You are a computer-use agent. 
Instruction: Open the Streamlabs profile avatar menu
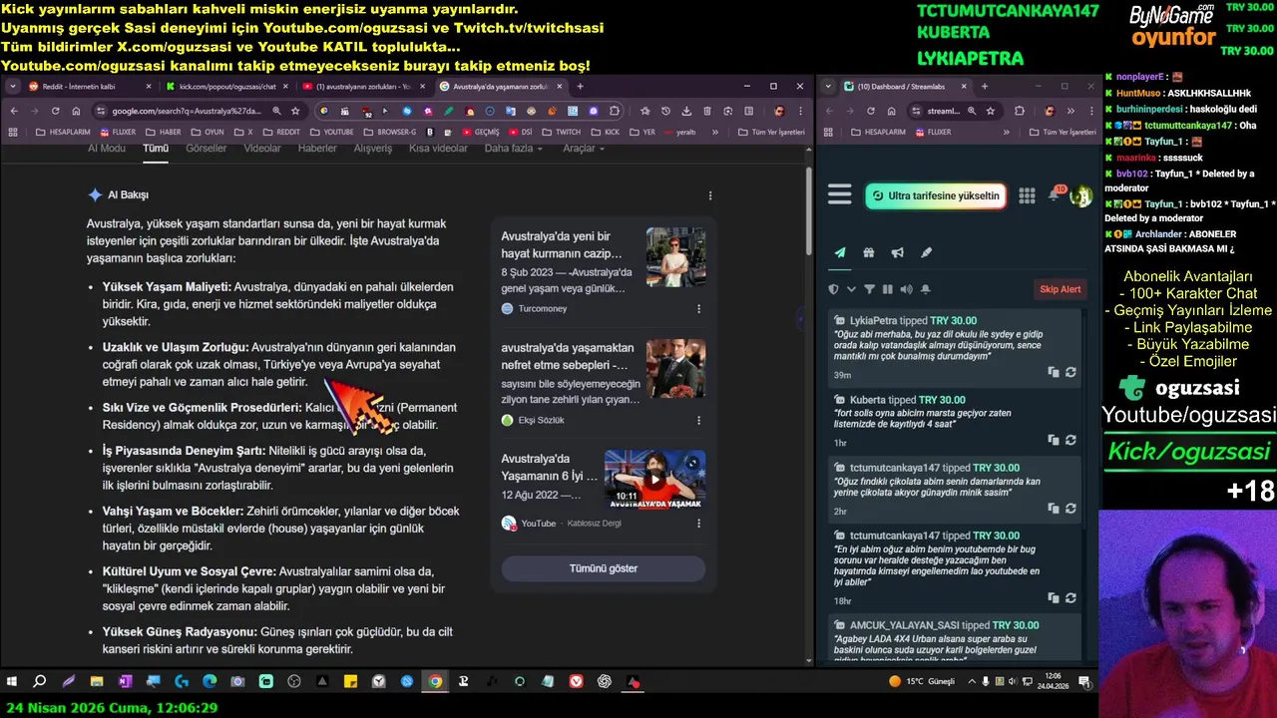1080,195
